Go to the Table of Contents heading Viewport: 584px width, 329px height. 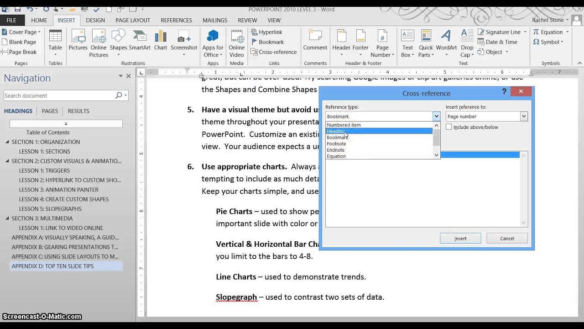48,132
